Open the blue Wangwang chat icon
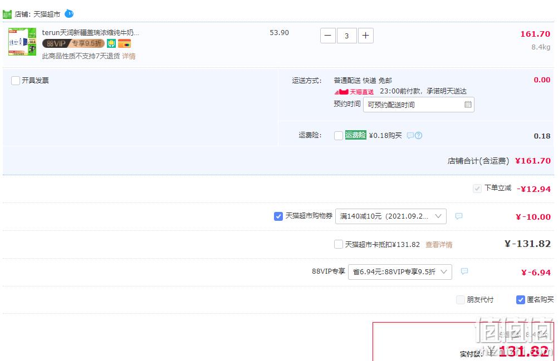Image resolution: width=558 pixels, height=361 pixels. point(69,13)
